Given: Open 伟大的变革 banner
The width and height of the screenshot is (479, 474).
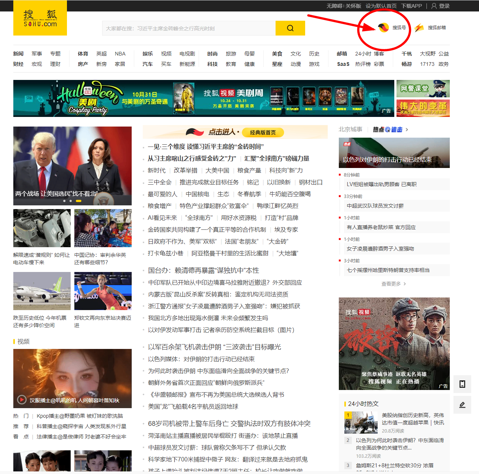Looking at the screenshot, I should pos(423,108).
